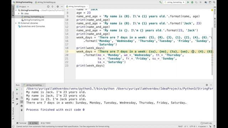The height and width of the screenshot is (128, 228).
Task: Click the tool windows toggle in status bar corner
Action: pos(13,127)
